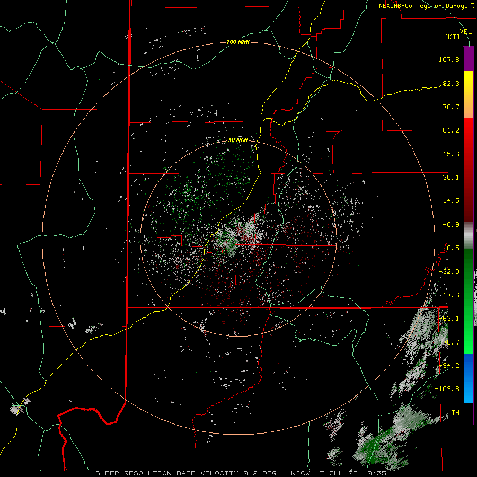Click the 100 NMI range ring label

[x=238, y=42]
